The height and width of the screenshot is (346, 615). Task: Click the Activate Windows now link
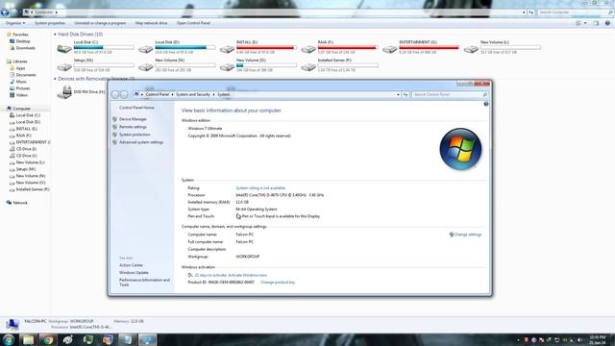coord(247,276)
